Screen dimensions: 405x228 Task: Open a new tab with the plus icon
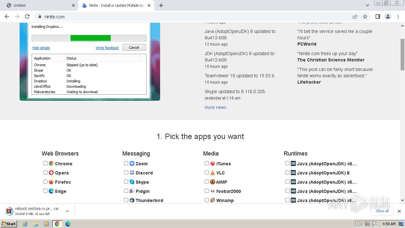[x=161, y=5]
